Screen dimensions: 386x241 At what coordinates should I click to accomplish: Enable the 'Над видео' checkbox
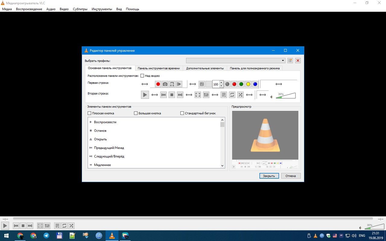(142, 76)
